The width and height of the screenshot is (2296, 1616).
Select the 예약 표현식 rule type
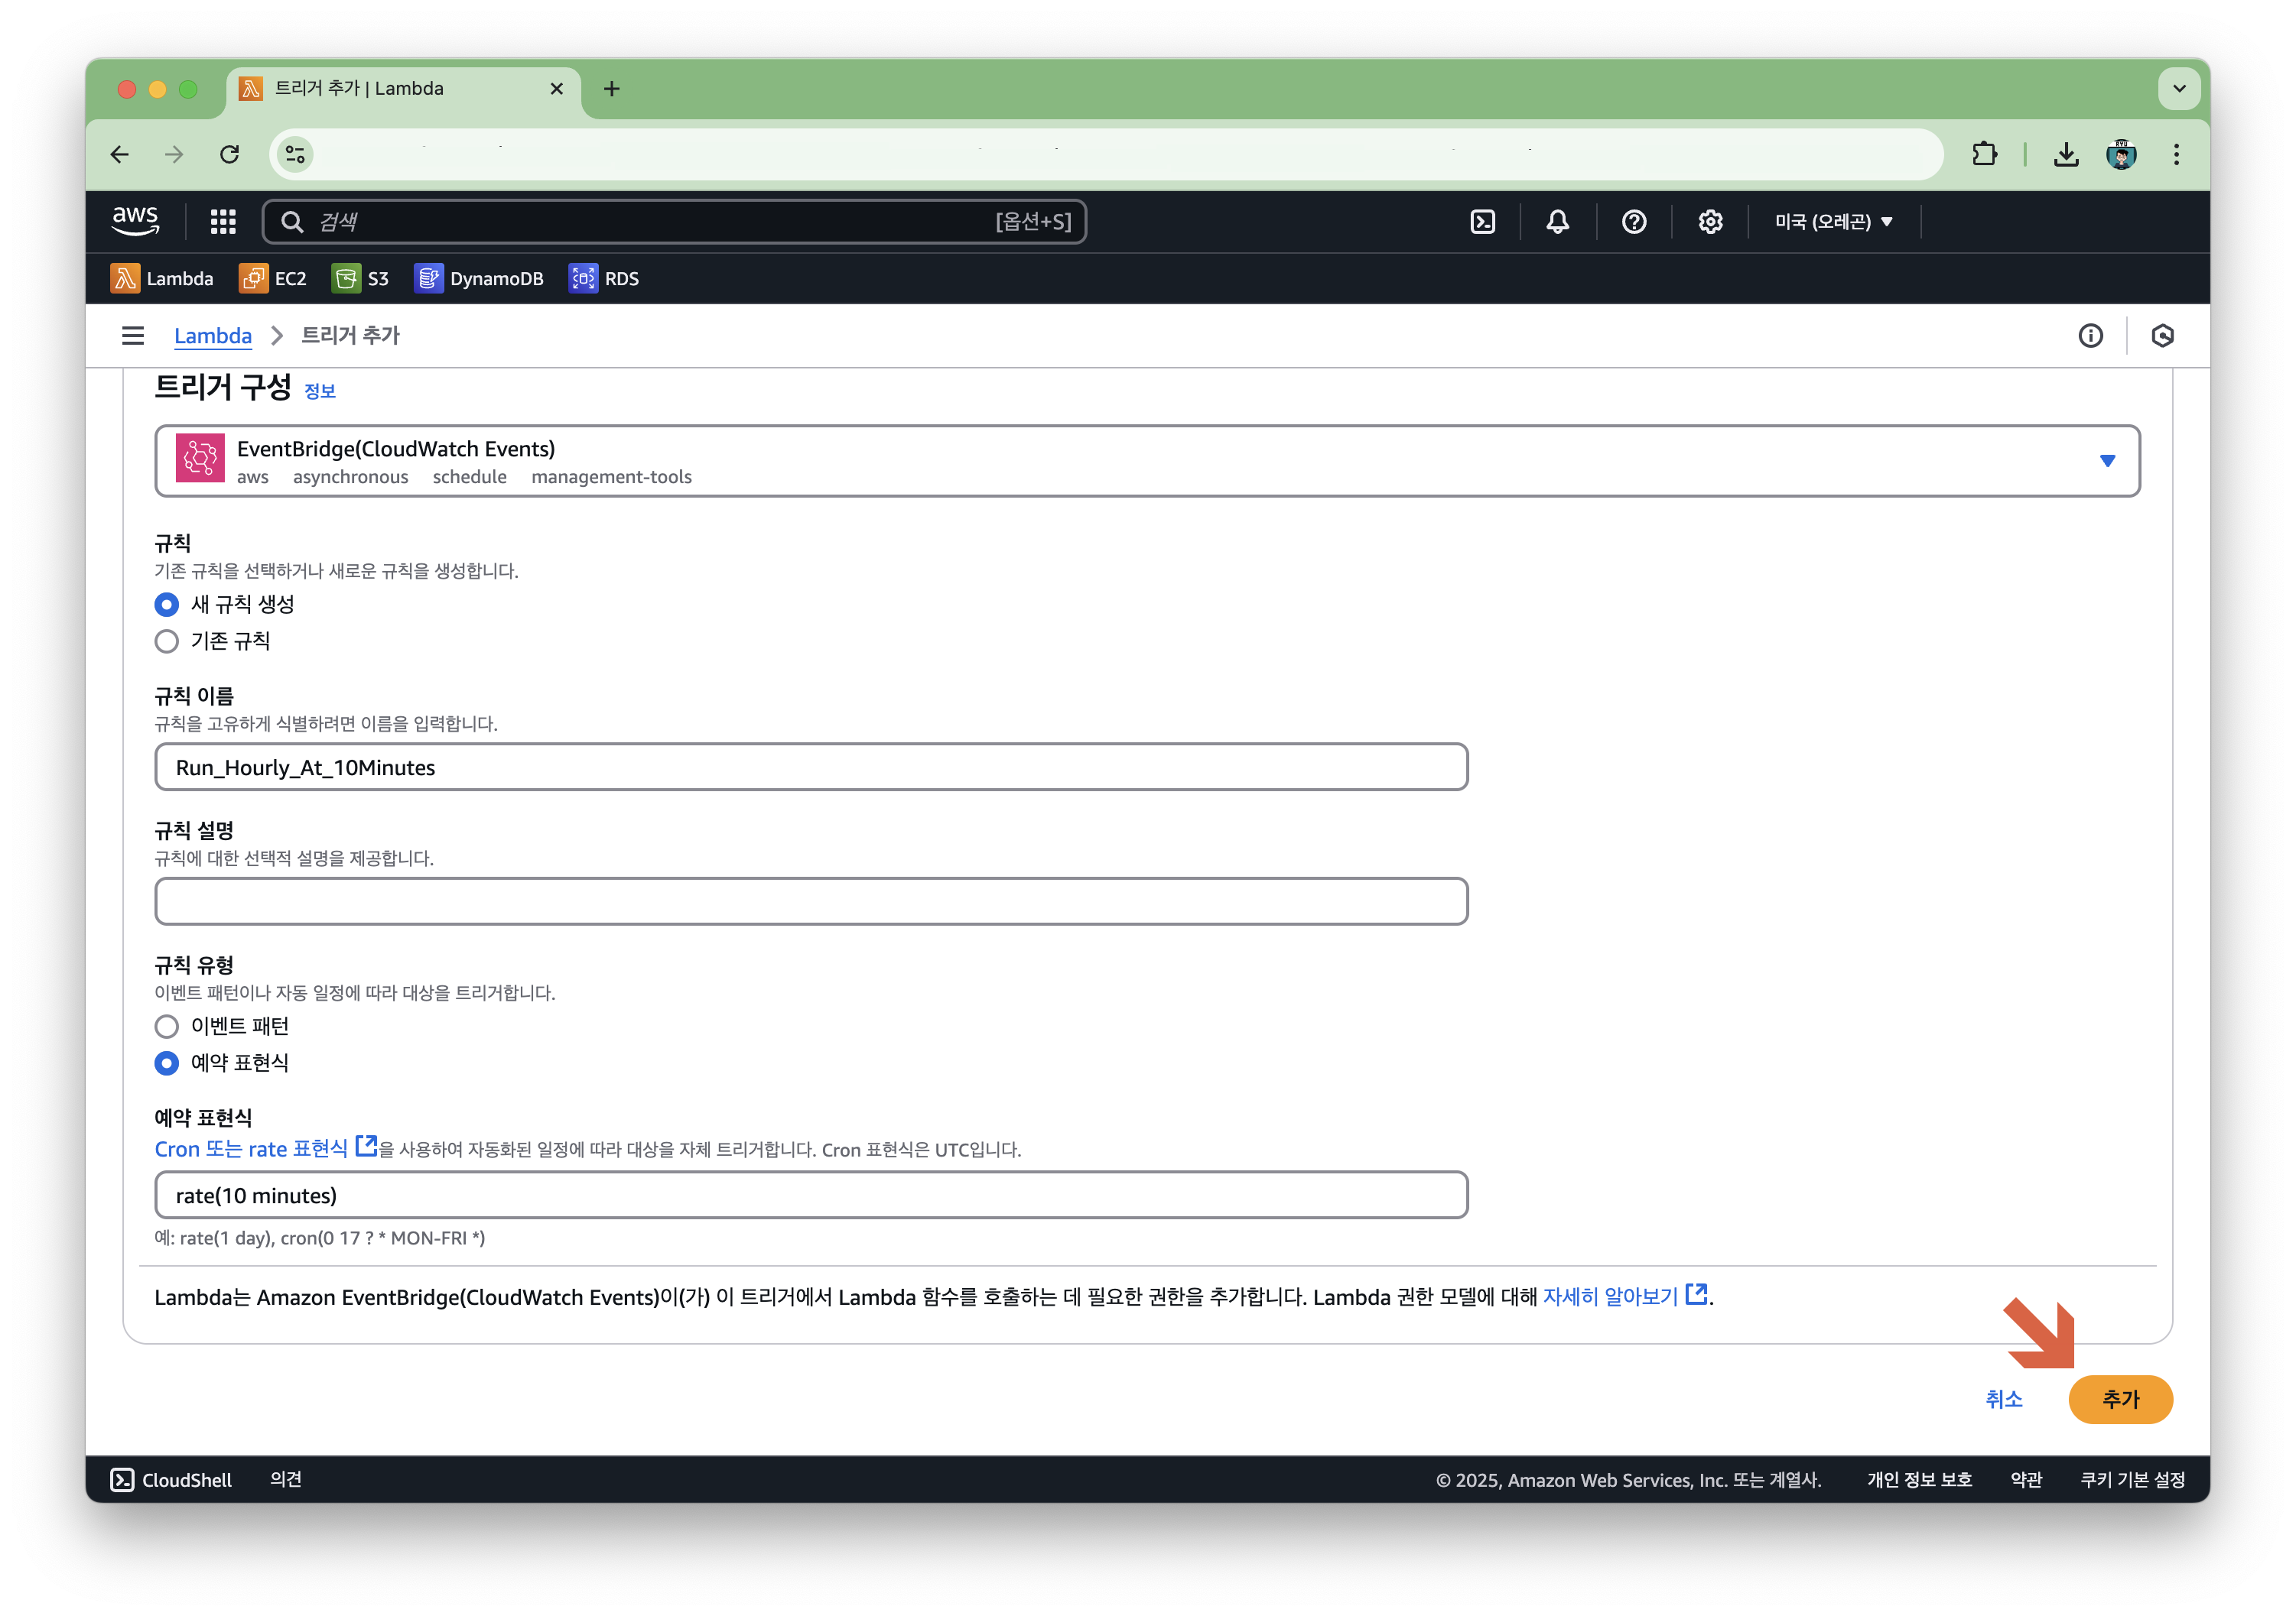[x=167, y=1063]
